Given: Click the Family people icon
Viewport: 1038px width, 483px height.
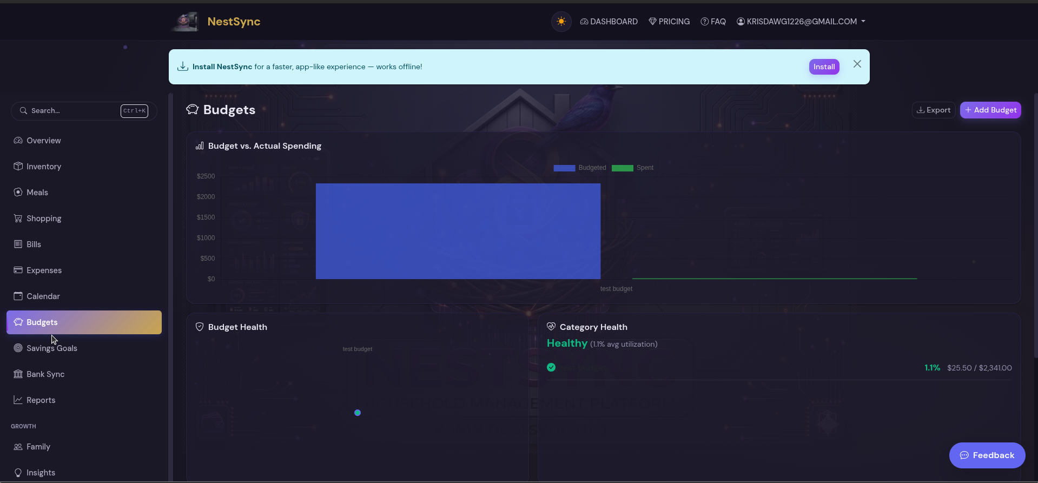Looking at the screenshot, I should [x=18, y=447].
